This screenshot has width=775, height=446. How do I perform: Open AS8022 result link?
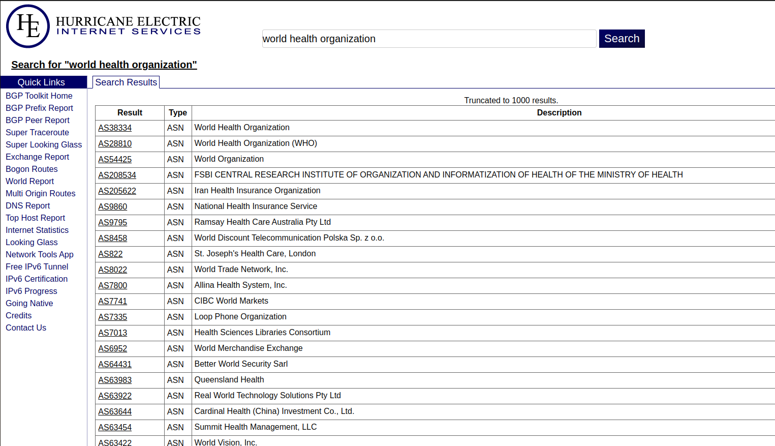click(113, 270)
